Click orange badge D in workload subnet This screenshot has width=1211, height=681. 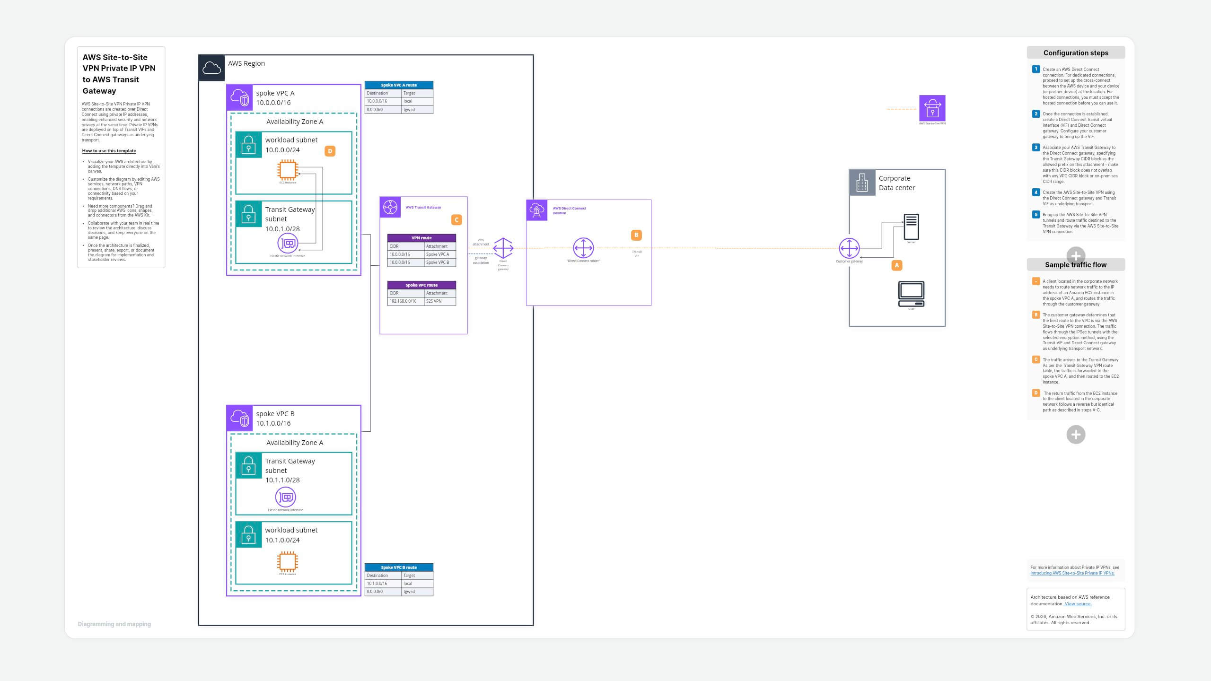point(330,151)
